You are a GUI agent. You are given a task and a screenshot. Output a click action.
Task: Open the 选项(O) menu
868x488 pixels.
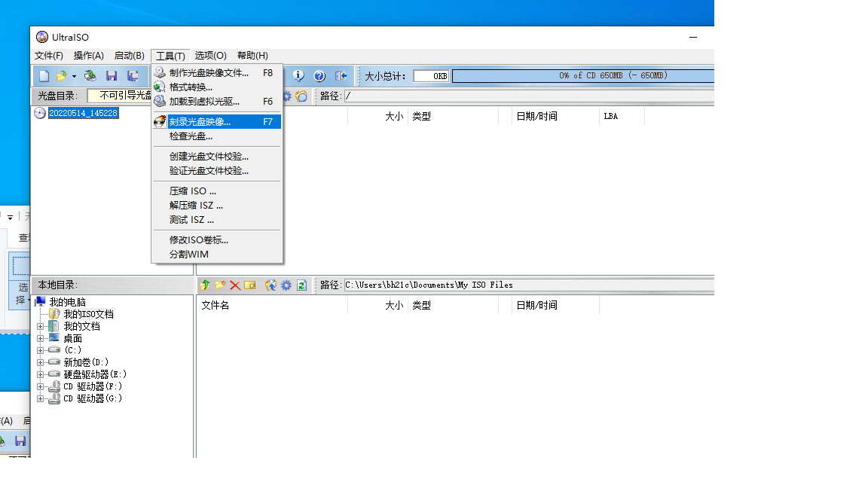point(210,55)
